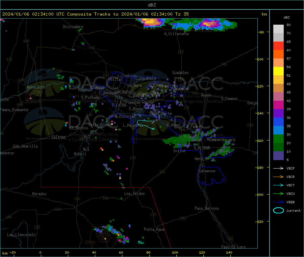Image resolution: width=304 pixels, height=257 pixels.
Task: Click the cyan 'current' ellipse legend icon
Action: pos(278,210)
